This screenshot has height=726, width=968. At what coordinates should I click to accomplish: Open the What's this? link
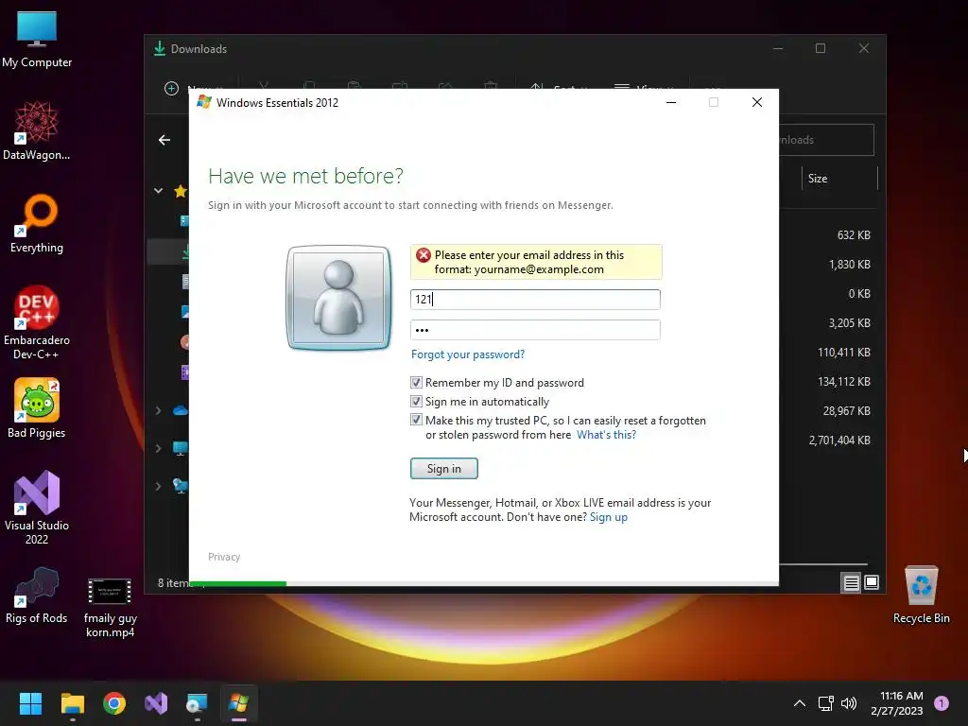[606, 435]
